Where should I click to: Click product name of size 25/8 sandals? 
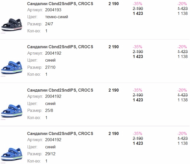60,90
